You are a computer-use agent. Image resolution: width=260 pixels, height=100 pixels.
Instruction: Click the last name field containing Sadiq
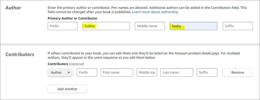pos(193,26)
